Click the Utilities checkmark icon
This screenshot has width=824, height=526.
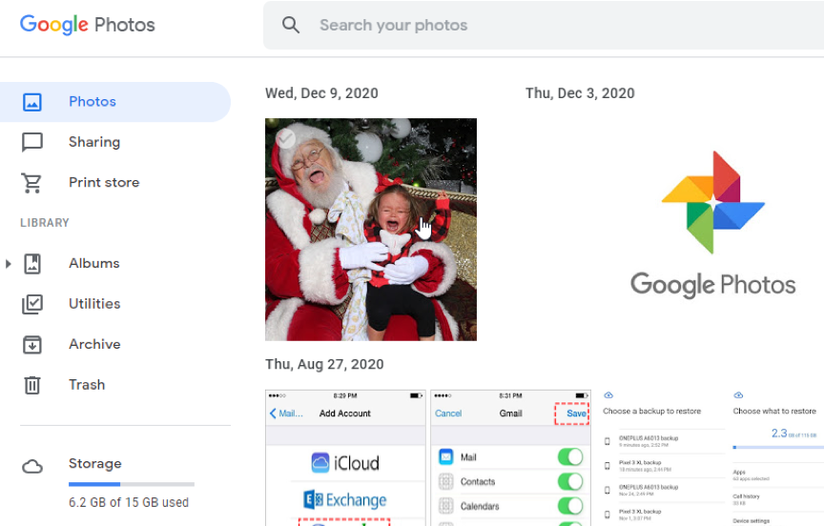click(32, 304)
